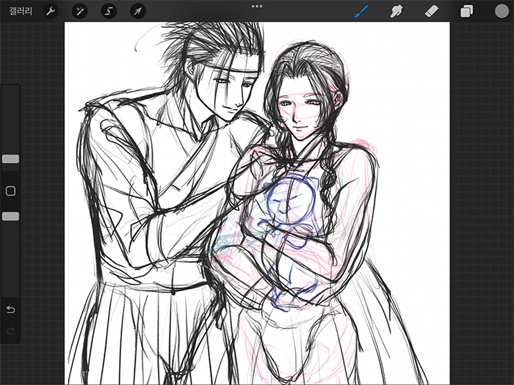514x385 pixels.
Task: Tap the three-dot options at top center
Action: coord(257,6)
